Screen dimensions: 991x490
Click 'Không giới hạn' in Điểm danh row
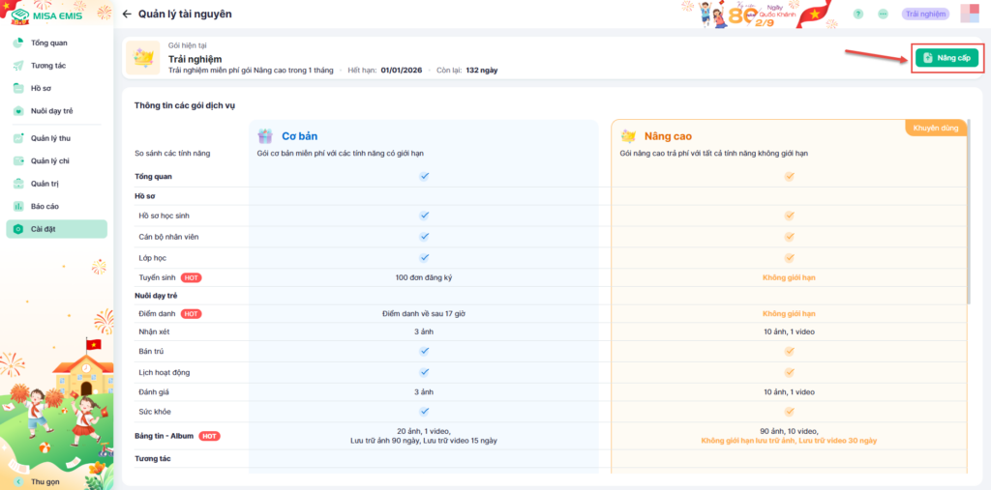pos(789,314)
